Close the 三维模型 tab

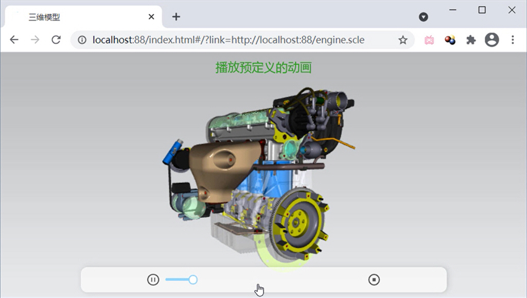pyautogui.click(x=151, y=17)
